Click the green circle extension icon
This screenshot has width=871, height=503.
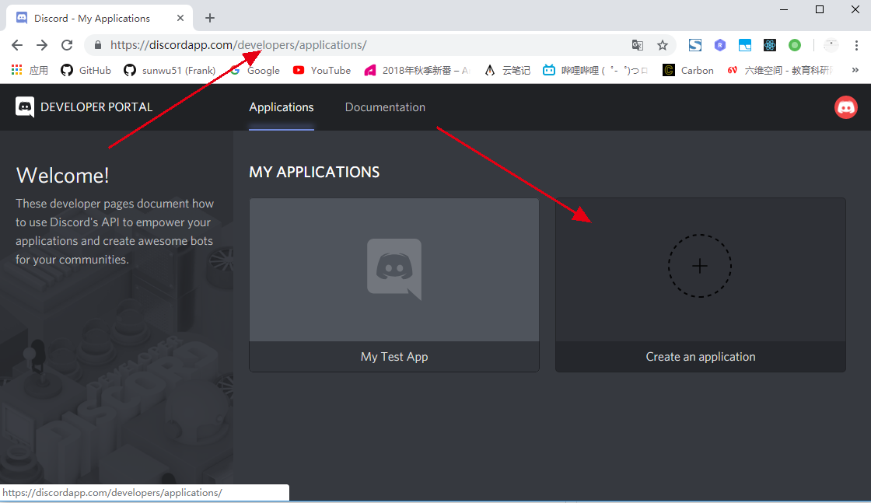[795, 46]
